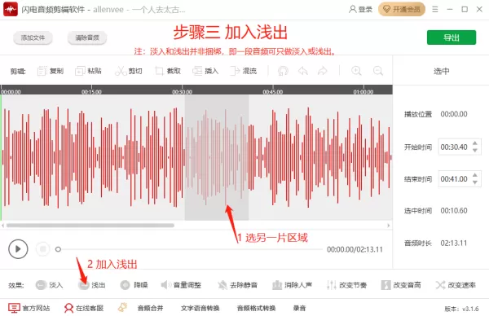Viewport: 489px width, 316px height.
Task: Apply the Fade In (淡入) effect
Action: pyautogui.click(x=49, y=285)
